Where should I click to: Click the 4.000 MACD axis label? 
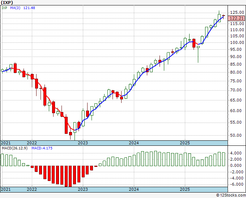click(236, 153)
